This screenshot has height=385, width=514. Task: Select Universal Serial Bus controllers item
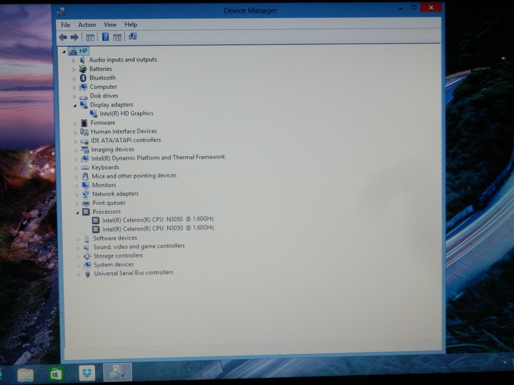[x=134, y=273]
